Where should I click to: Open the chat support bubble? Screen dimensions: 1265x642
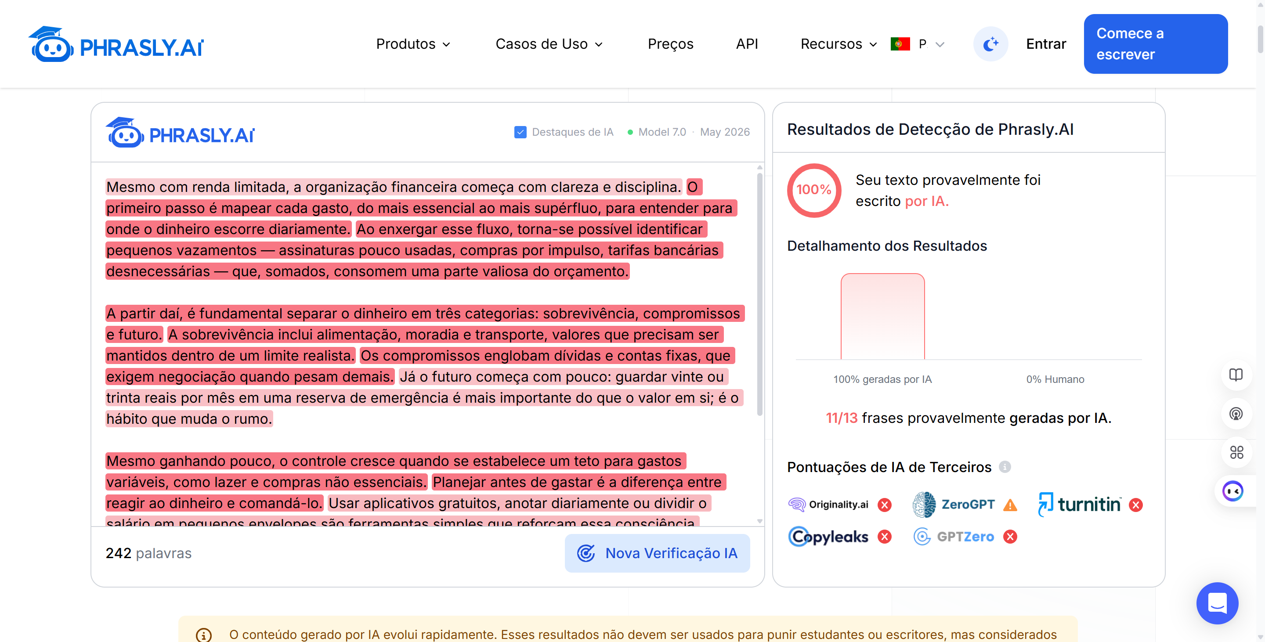pyautogui.click(x=1217, y=603)
